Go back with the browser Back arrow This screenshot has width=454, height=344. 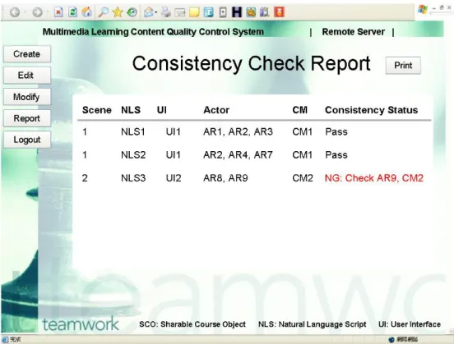coord(15,12)
